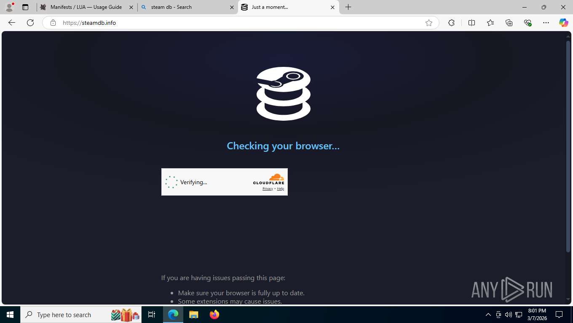The height and width of the screenshot is (323, 573).
Task: Open Browser essentials heart icon
Action: [x=527, y=23]
